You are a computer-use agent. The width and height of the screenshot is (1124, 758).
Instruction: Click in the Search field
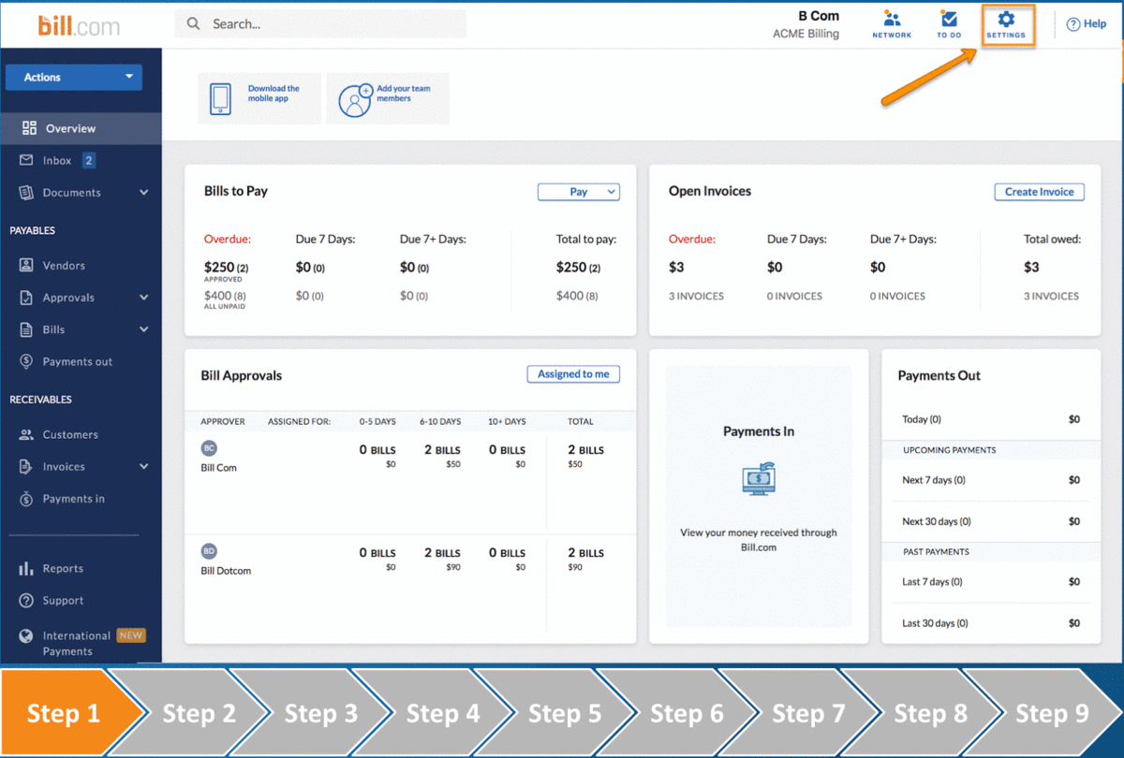pyautogui.click(x=320, y=23)
